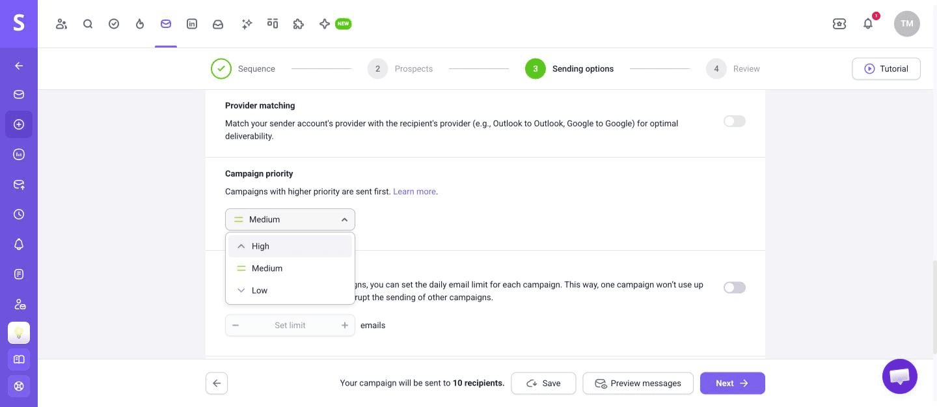This screenshot has height=407, width=937.
Task: Open the sidebar open-book guide icon
Action: (19, 359)
